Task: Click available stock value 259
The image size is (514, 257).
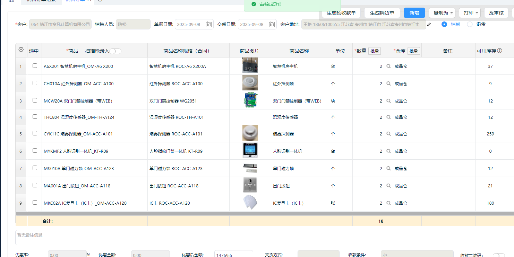Action: [x=490, y=134]
